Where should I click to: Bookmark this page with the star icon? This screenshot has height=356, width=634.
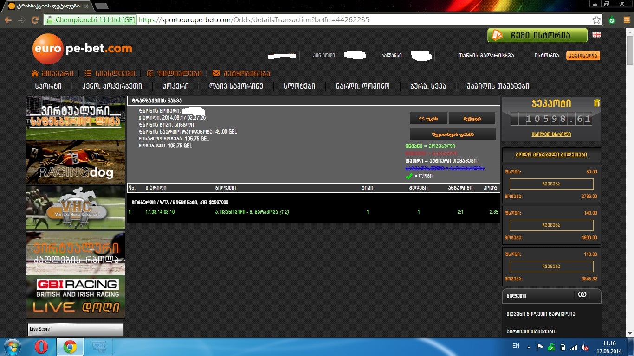pyautogui.click(x=597, y=20)
